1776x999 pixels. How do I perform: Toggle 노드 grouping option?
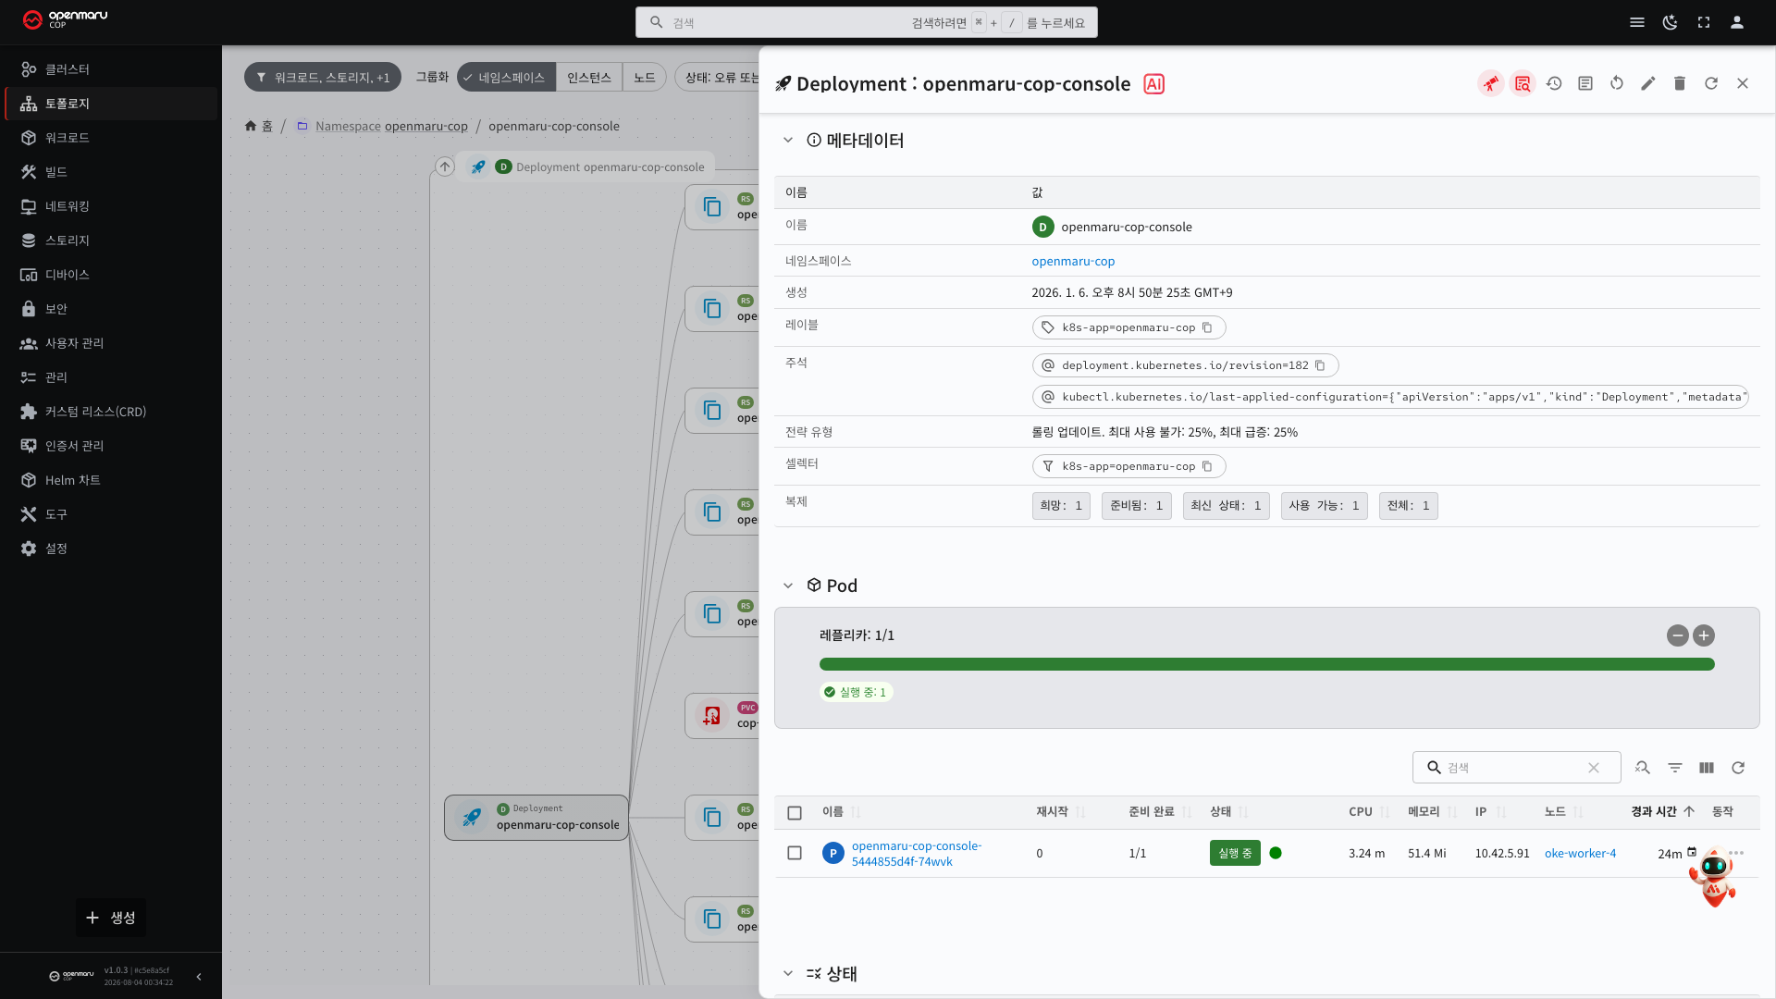pos(645,78)
